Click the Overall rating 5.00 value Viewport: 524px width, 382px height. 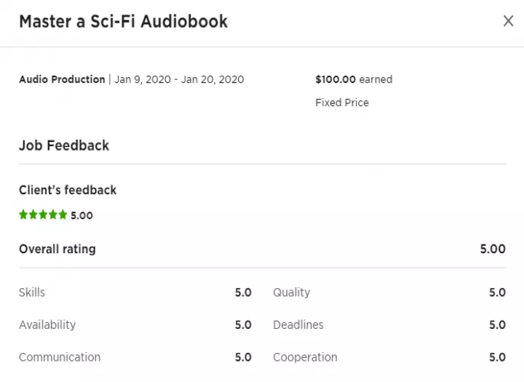(493, 249)
